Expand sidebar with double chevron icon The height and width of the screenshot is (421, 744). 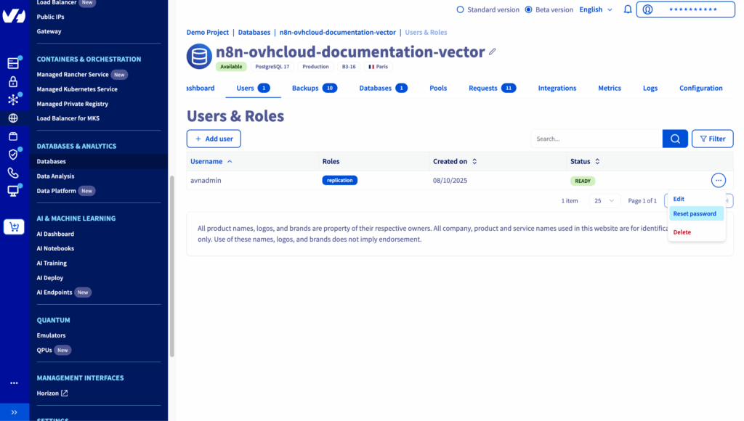[14, 412]
